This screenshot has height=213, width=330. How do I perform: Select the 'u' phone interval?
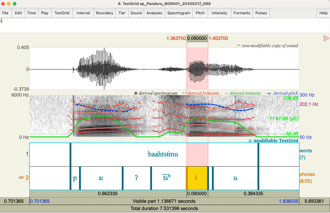pos(235,178)
